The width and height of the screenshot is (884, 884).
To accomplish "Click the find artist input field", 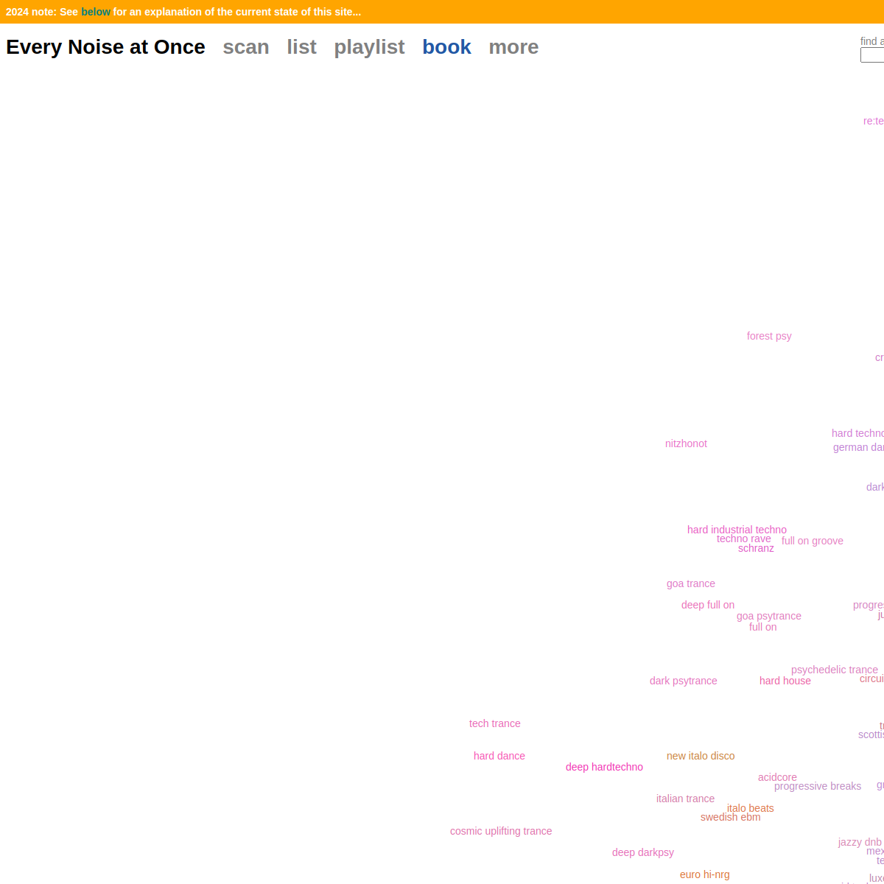I will tap(872, 55).
